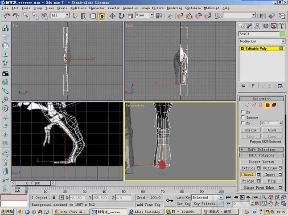Toggle the selection lock icon
288x216 pixels.
click(x=54, y=197)
